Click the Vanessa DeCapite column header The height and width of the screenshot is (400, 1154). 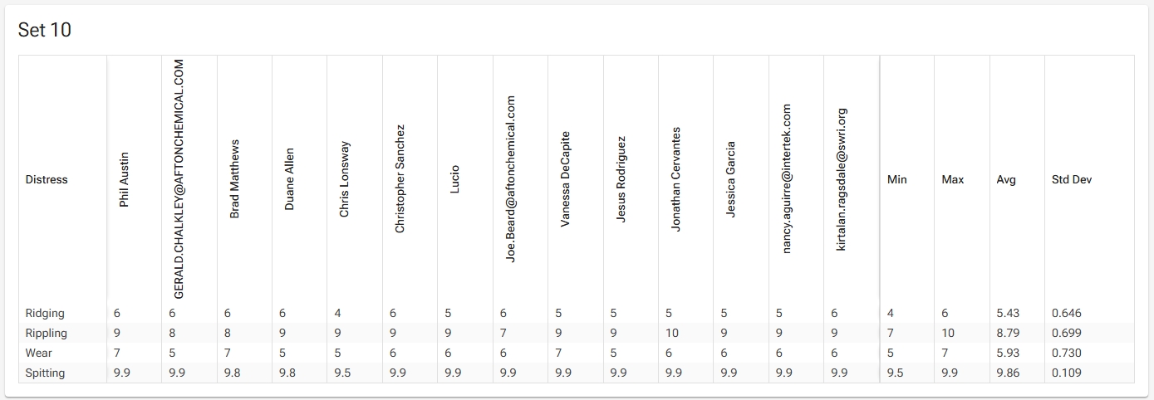click(565, 179)
